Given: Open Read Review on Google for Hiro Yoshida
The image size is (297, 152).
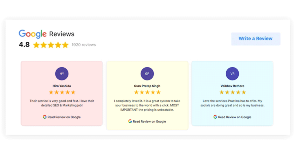Looking at the screenshot, I should [x=64, y=117].
